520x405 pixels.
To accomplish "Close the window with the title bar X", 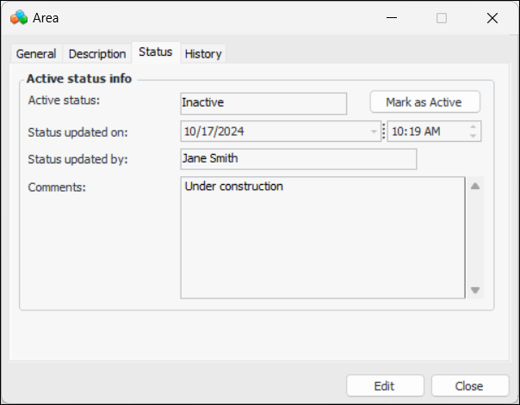I will tap(492, 18).
